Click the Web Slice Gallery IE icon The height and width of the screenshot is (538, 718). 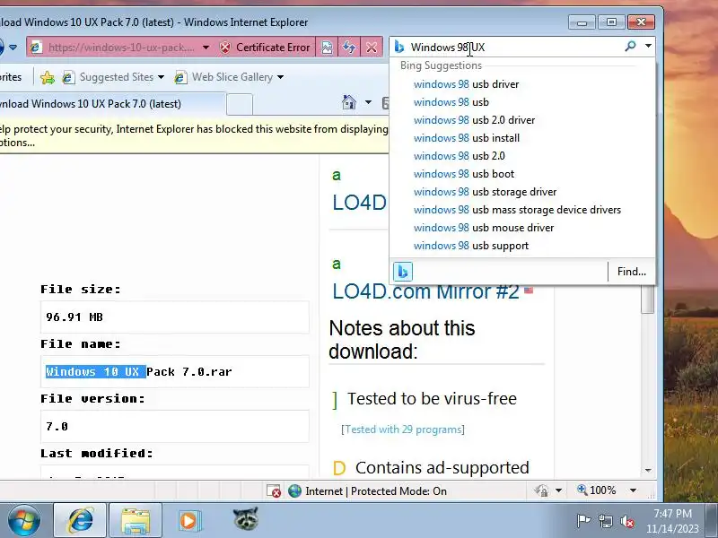coord(180,77)
